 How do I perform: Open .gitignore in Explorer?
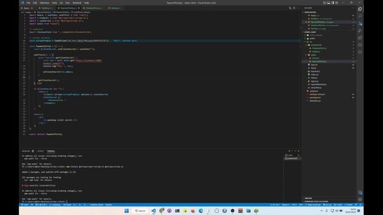click(x=314, y=91)
